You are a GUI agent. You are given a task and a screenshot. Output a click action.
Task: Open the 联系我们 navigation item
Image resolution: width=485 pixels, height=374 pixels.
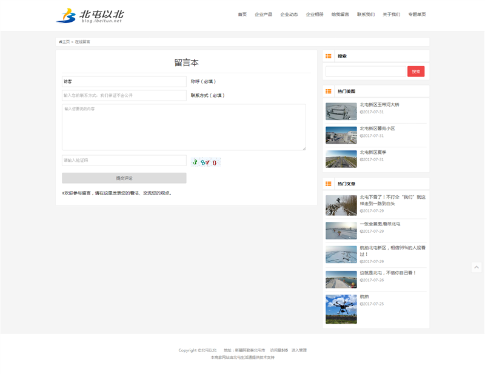pos(366,15)
